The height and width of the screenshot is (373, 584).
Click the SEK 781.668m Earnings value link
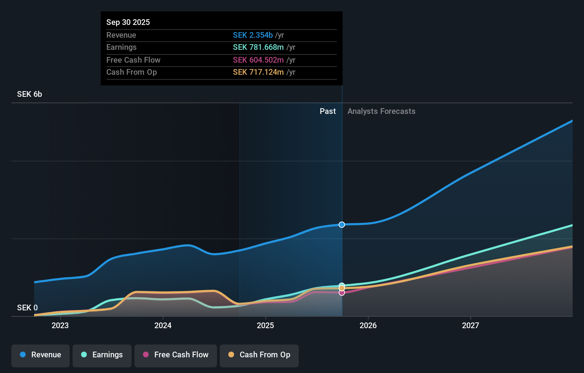tap(258, 47)
